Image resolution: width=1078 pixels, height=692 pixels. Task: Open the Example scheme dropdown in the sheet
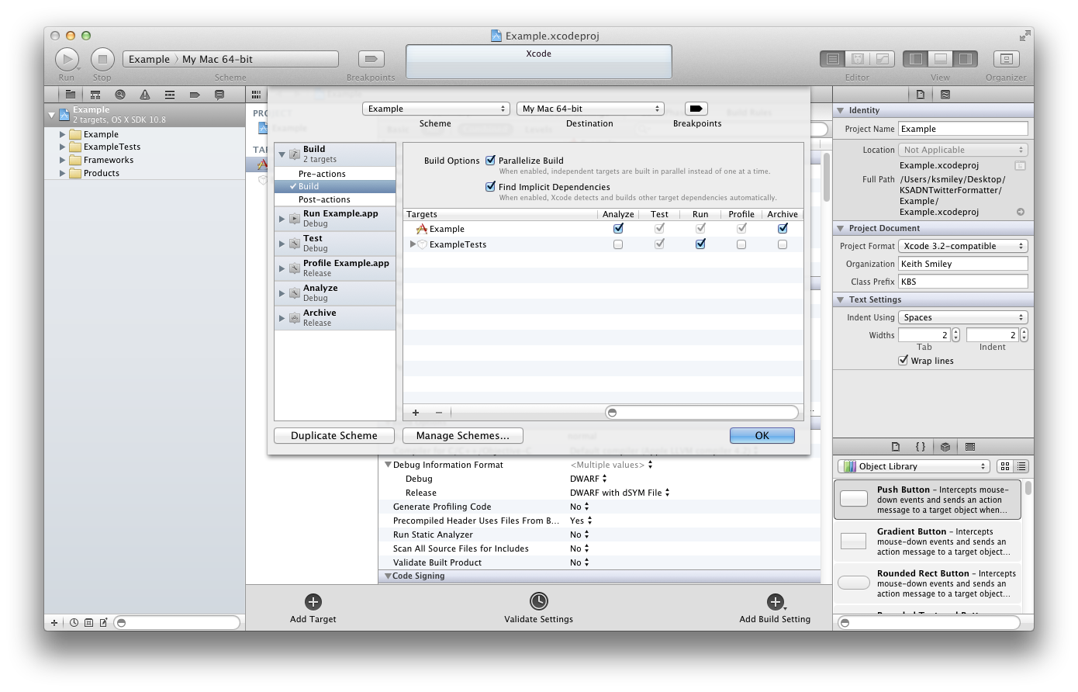point(436,109)
